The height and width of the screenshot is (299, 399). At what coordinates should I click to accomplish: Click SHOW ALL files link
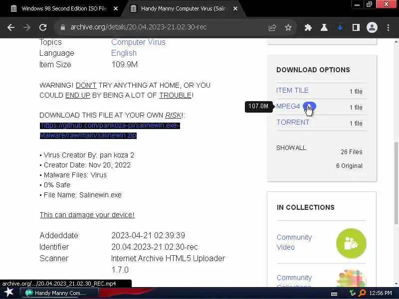coord(291,148)
